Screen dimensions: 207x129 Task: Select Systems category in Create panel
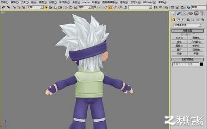click(x=203, y=20)
